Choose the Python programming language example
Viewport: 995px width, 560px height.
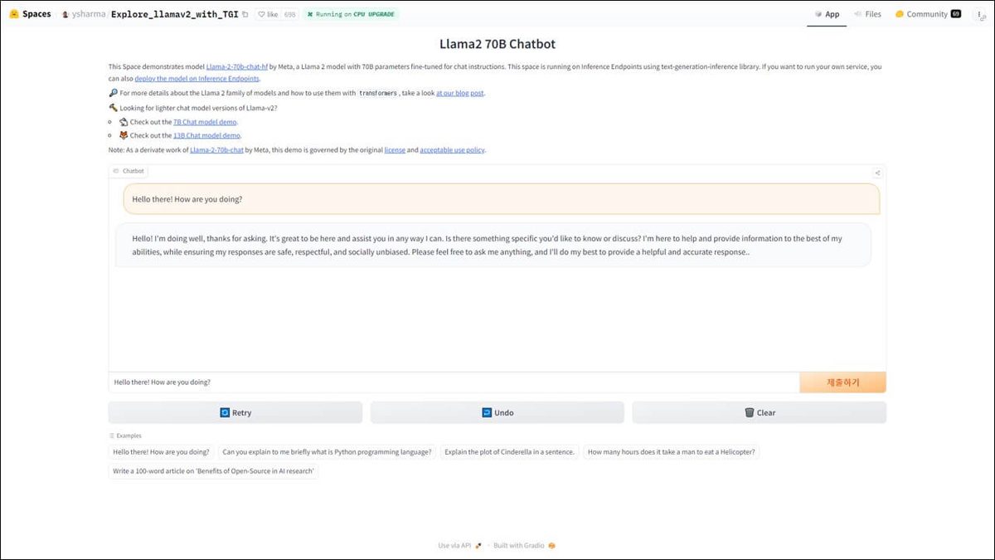[x=327, y=452]
